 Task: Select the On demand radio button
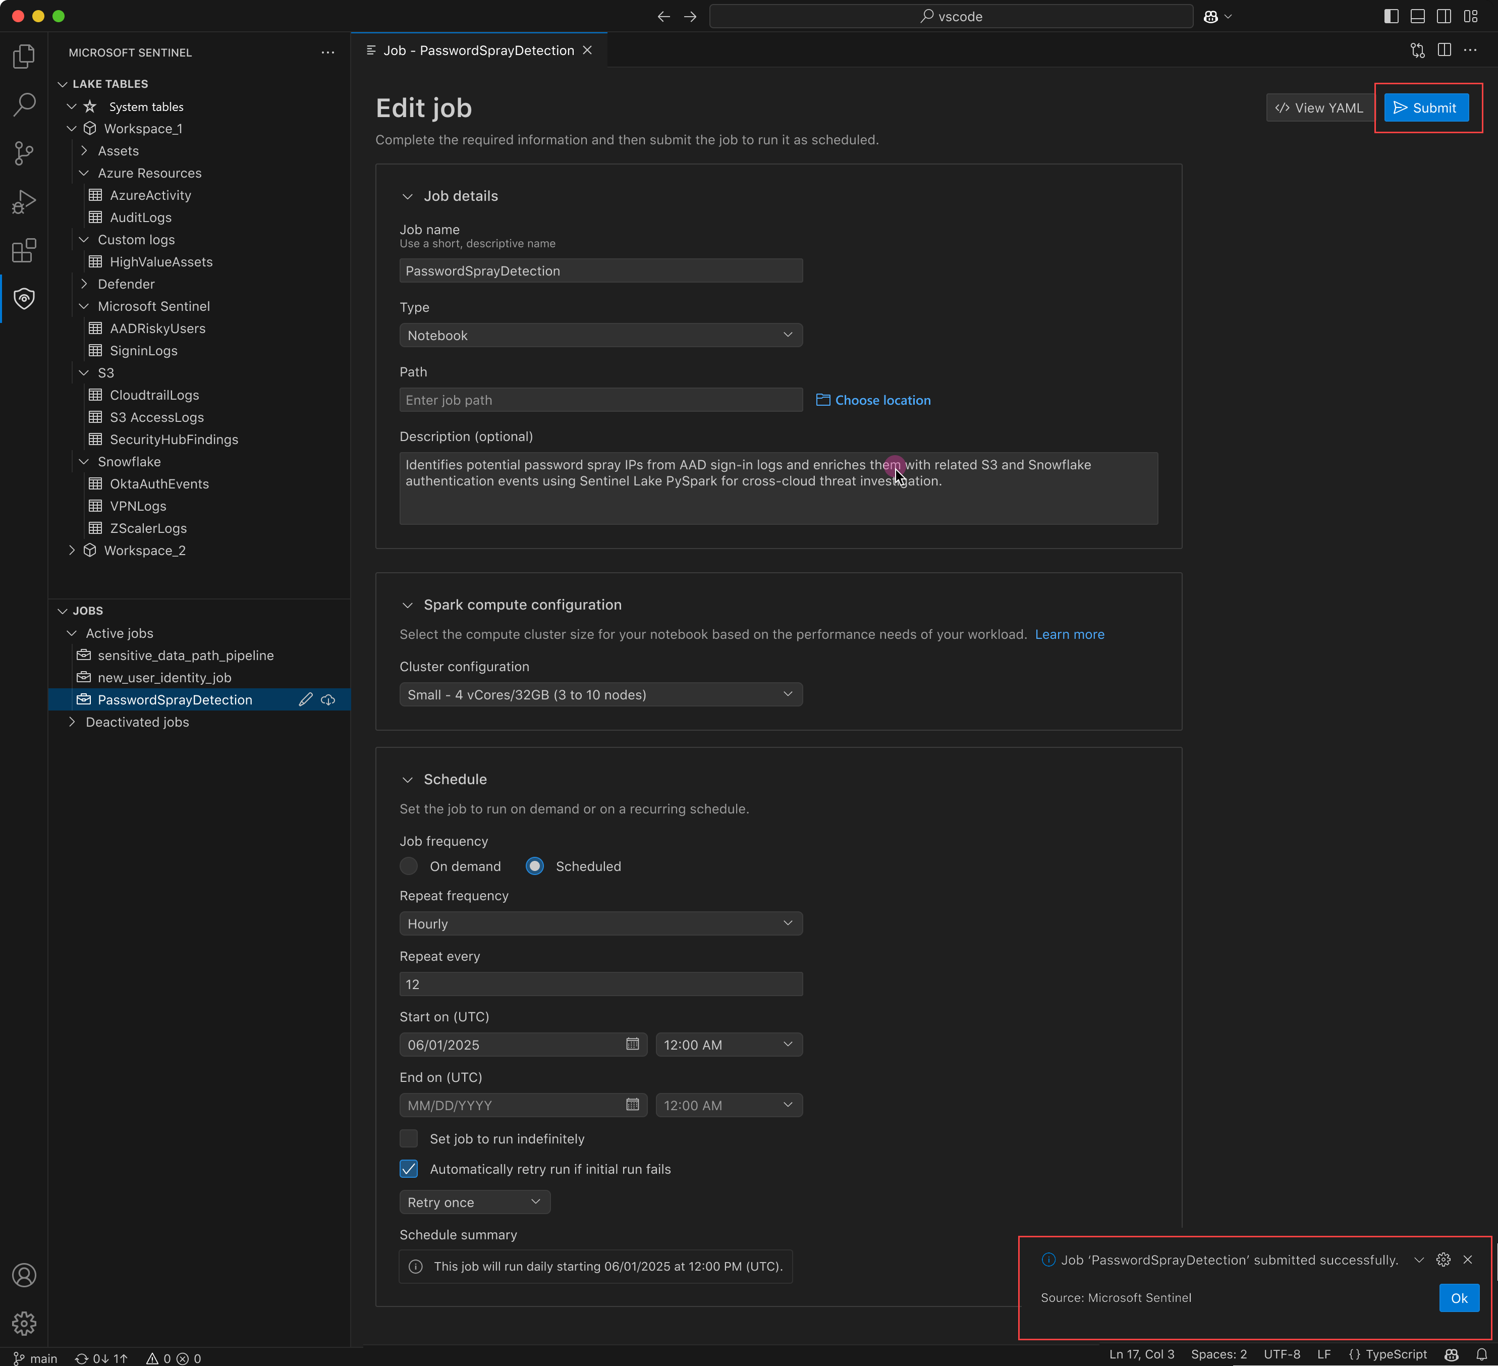[409, 866]
